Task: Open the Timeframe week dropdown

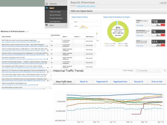Action: [86, 6]
